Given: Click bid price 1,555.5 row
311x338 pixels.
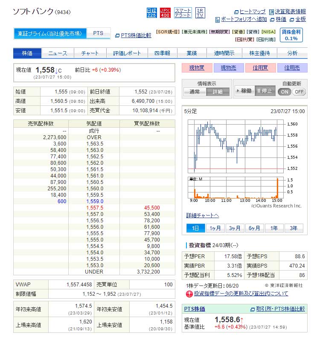Looking at the screenshot, I should click(94, 233).
